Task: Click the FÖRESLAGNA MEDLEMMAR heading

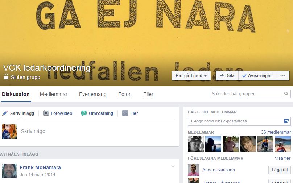Action: [x=215, y=158]
